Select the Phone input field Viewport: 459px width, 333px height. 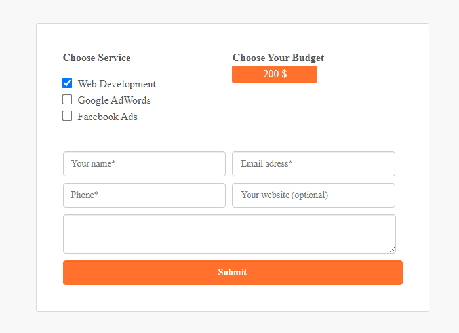pos(144,195)
